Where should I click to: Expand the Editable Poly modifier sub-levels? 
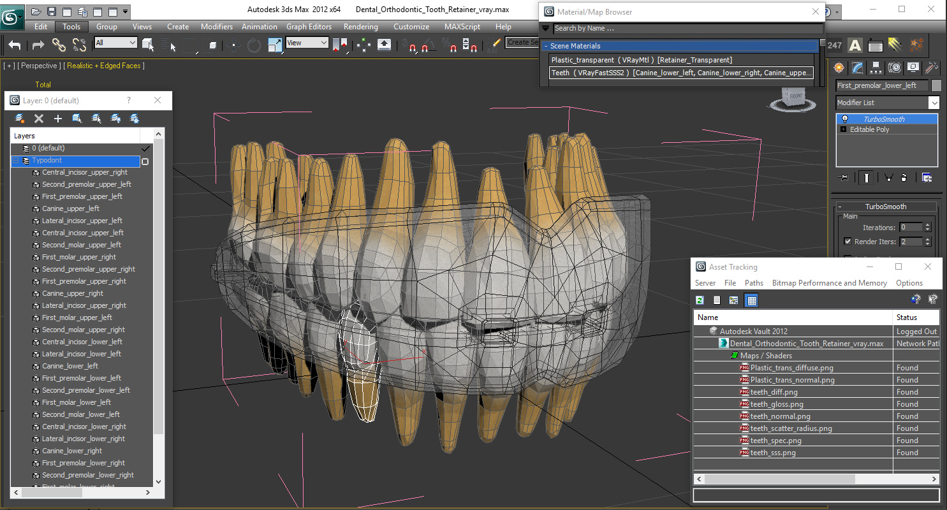coord(844,129)
